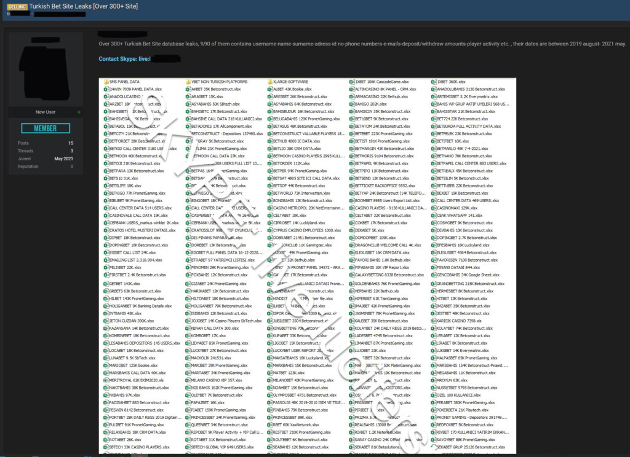This screenshot has width=630, height=457.
Task: Click the SELLING tag badge
Action: tap(17, 7)
